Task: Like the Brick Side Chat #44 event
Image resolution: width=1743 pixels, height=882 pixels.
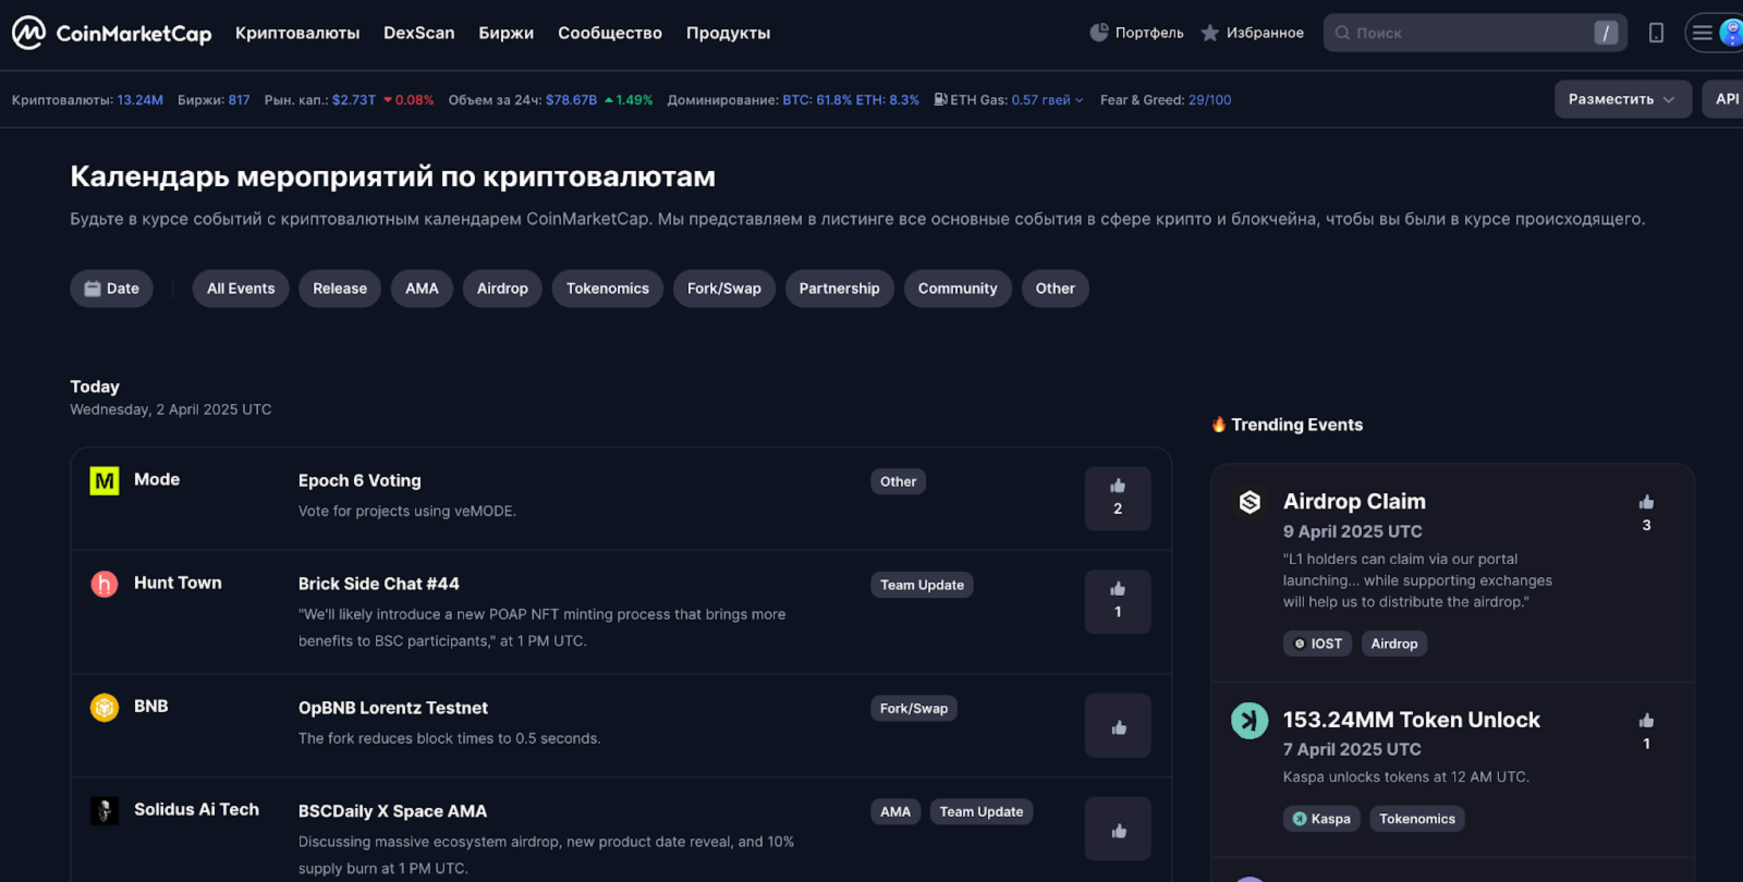Action: point(1117,601)
